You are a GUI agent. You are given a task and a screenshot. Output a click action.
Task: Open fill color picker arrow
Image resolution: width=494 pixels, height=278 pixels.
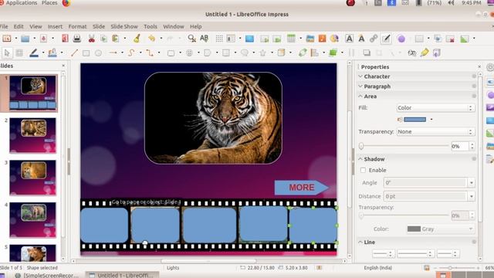[x=431, y=120]
